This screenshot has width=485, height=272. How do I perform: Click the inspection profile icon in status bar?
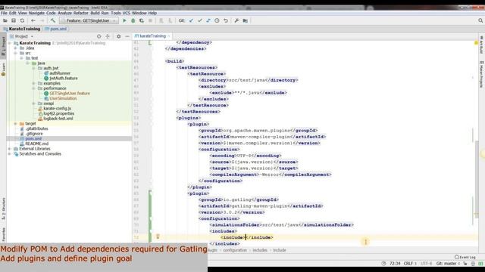473,264
